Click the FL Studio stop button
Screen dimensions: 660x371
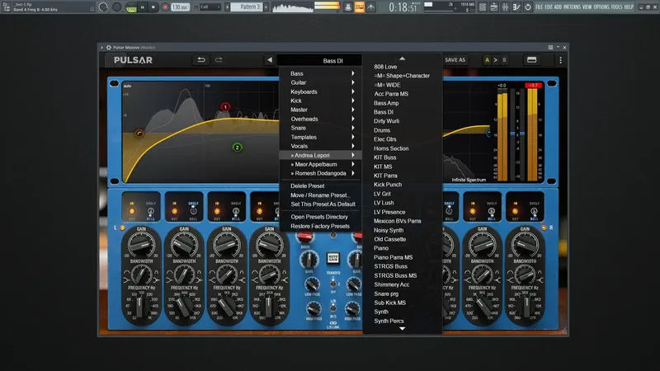tap(153, 7)
